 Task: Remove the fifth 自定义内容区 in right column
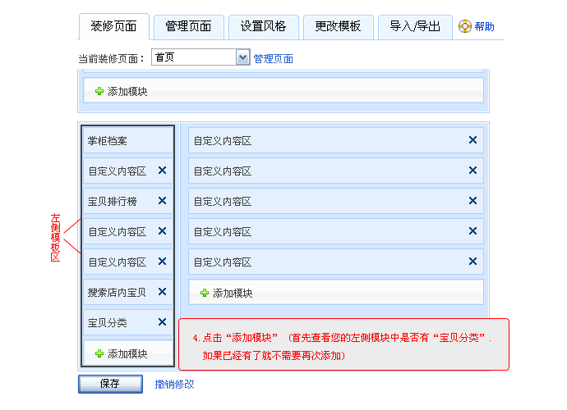472,262
